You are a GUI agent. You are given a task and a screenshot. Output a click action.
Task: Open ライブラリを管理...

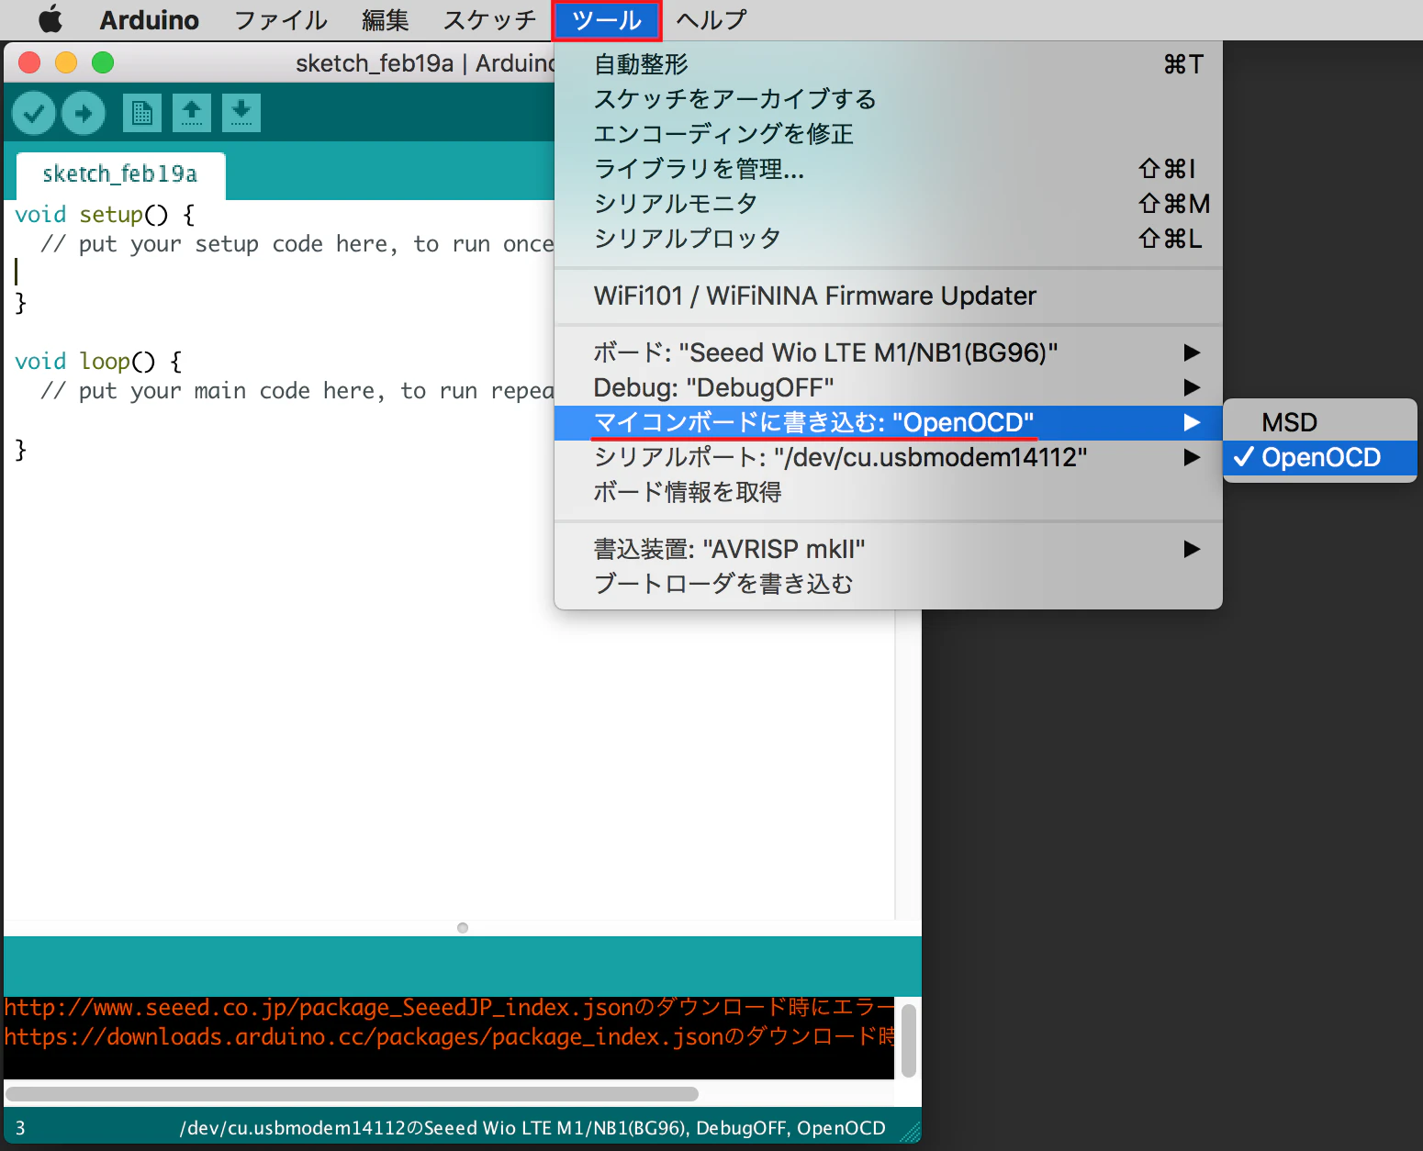coord(889,169)
